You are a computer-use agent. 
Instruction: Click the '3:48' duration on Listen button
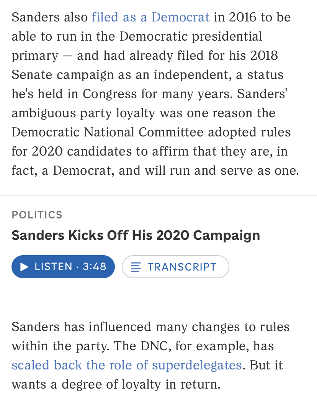94,267
